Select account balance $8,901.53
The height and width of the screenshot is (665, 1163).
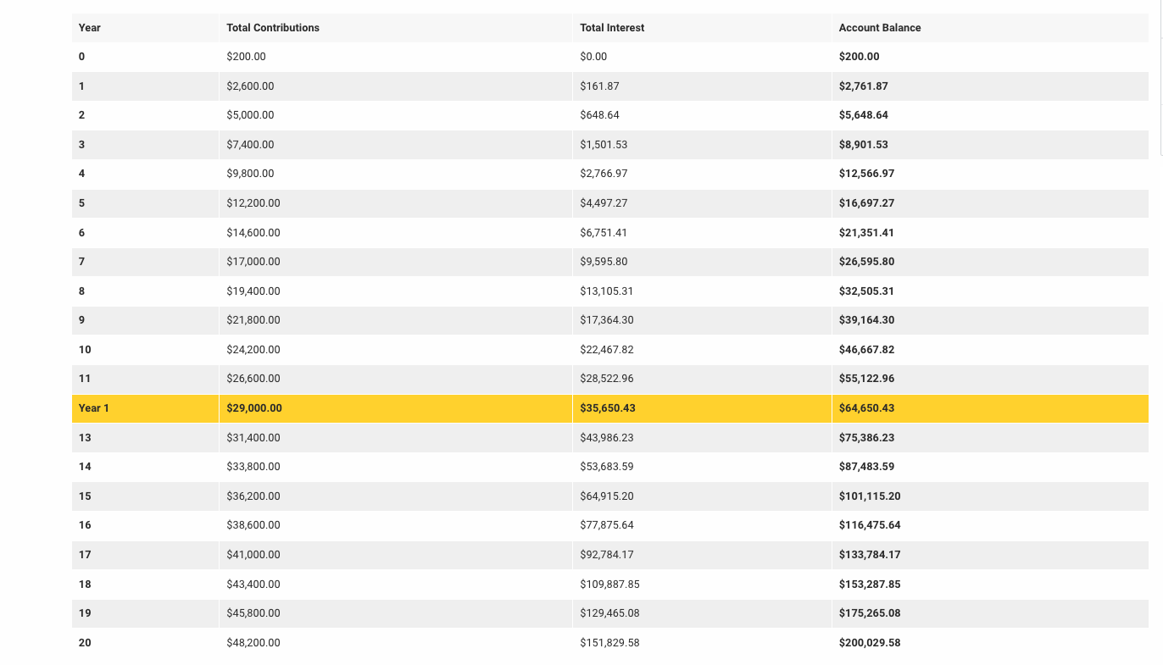pyautogui.click(x=864, y=145)
